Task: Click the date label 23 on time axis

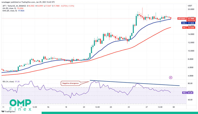Action: click(x=111, y=107)
